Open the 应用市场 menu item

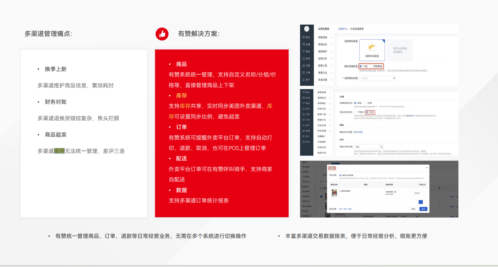pyautogui.click(x=322, y=147)
